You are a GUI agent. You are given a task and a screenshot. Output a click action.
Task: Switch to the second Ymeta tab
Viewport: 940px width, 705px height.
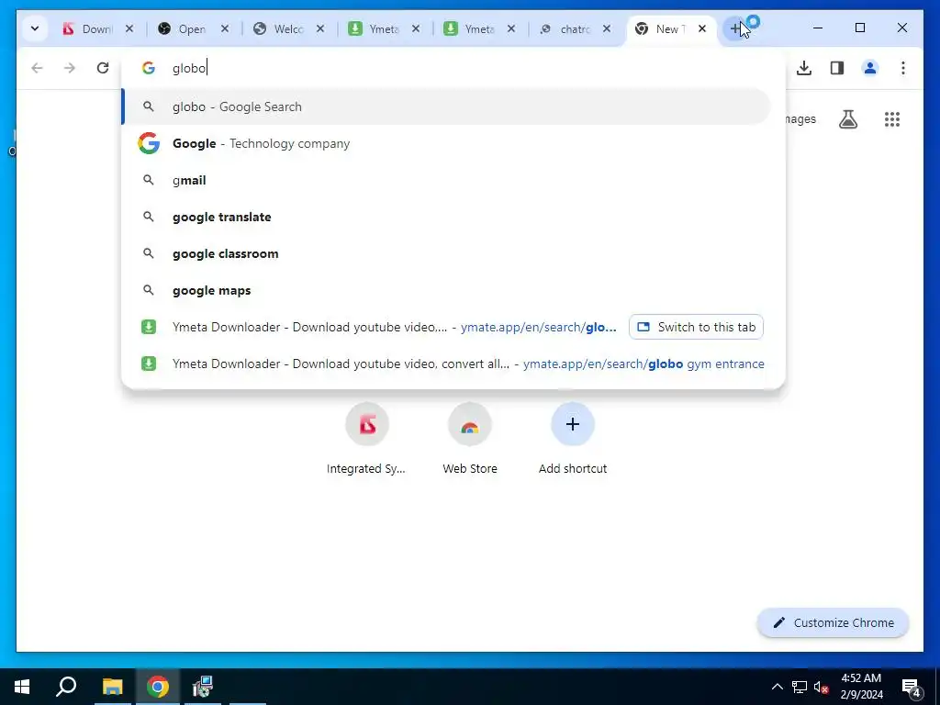tap(471, 28)
